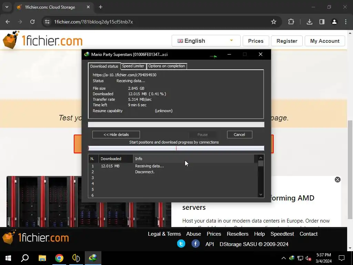
Task: Open Google Chrome from taskbar
Action: pos(59,258)
